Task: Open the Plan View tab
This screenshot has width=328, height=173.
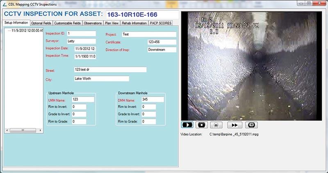Action: coord(111,23)
